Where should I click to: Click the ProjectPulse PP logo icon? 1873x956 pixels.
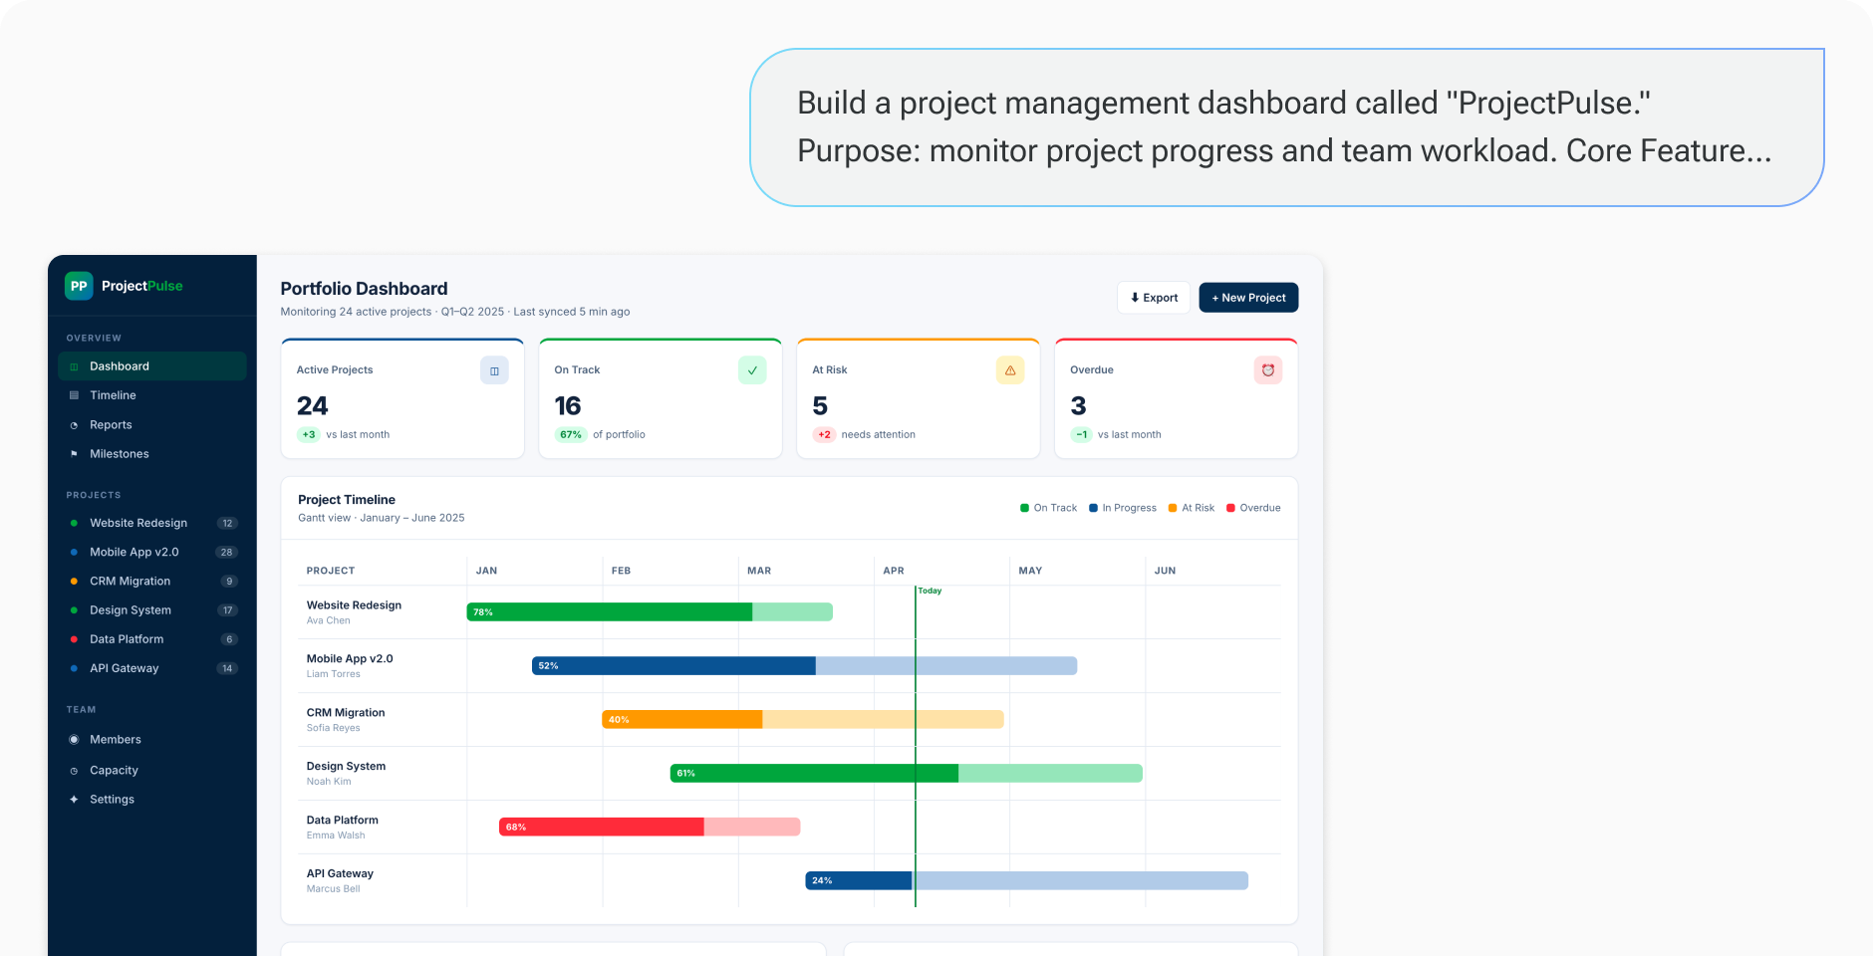coord(79,286)
